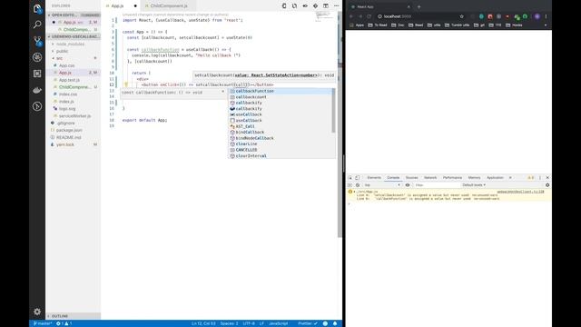Open the Search view in activity bar
581x327 pixels.
(37, 25)
